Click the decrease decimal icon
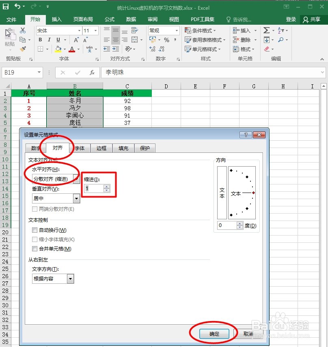This screenshot has height=347, width=328. 162,49
